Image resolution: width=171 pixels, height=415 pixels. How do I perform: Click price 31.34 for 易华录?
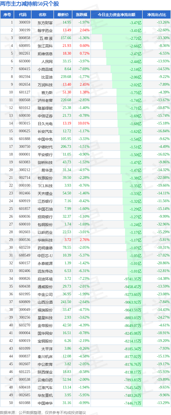(67, 170)
